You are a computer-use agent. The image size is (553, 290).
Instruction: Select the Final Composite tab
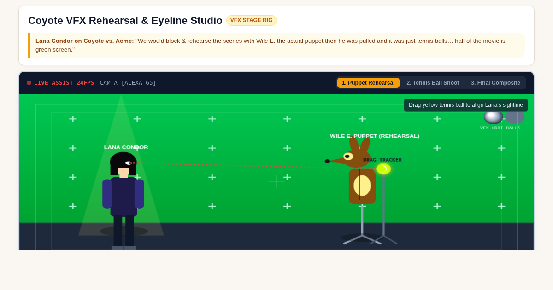point(495,83)
